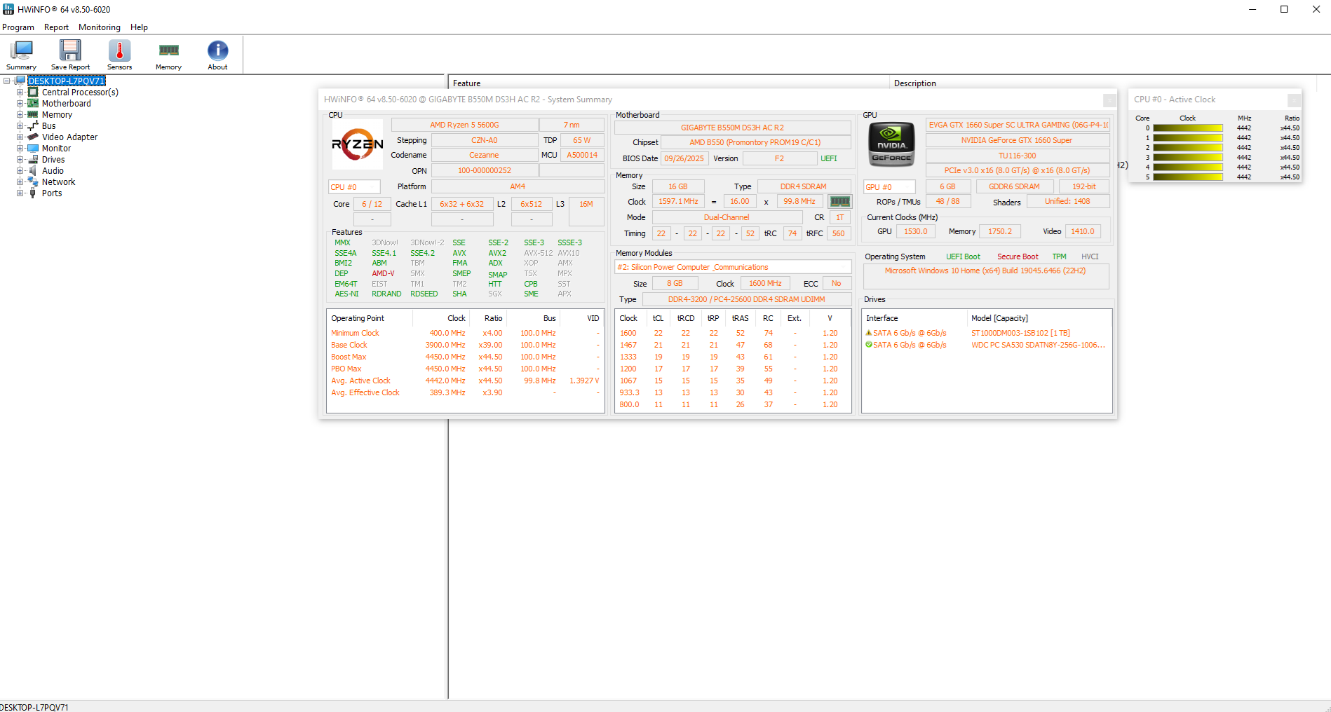1331x712 pixels.
Task: Select the WDC PC SA530 drive model entry
Action: coord(1038,345)
